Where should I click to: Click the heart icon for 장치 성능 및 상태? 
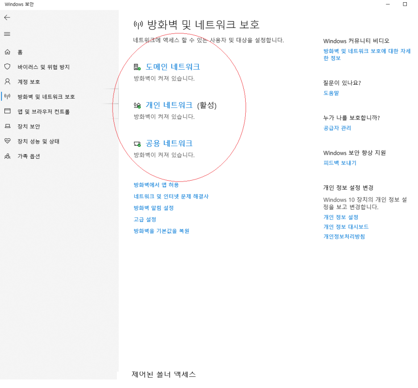pyautogui.click(x=8, y=141)
